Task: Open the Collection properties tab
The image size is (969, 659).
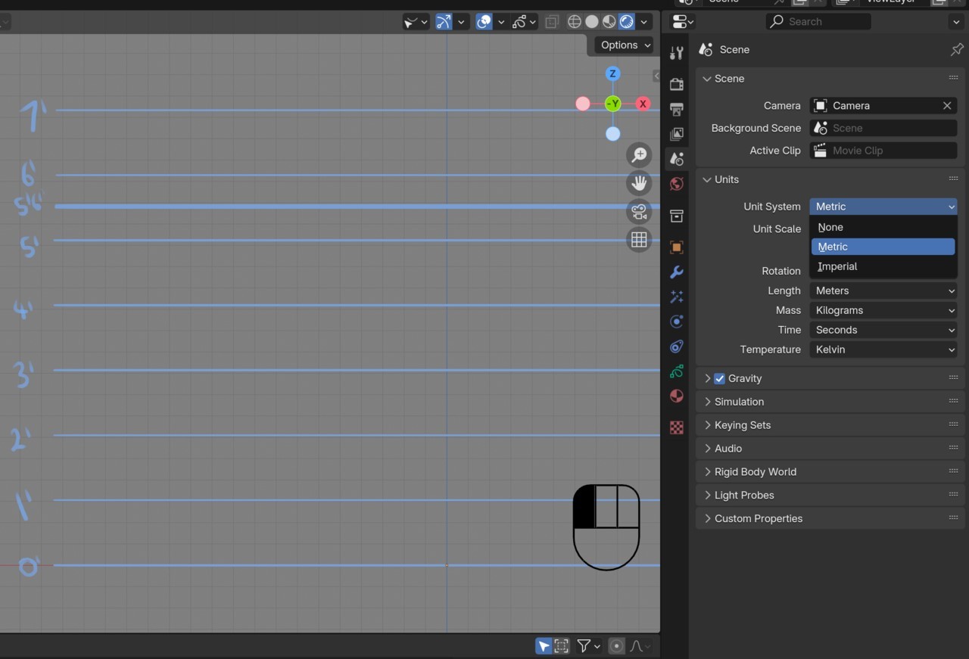Action: click(677, 216)
